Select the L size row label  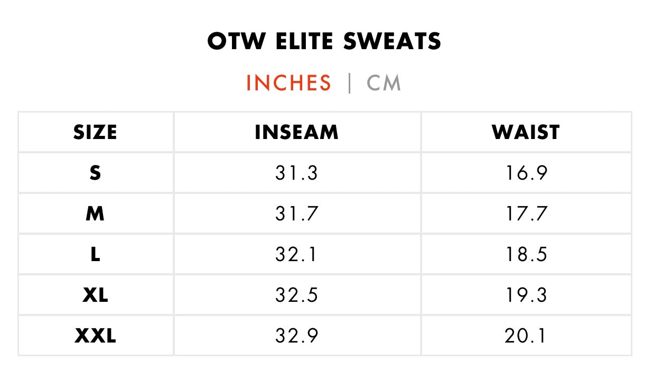95,254
